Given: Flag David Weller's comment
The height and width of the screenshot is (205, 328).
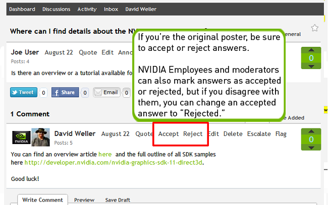Looking at the screenshot, I should 281,134.
